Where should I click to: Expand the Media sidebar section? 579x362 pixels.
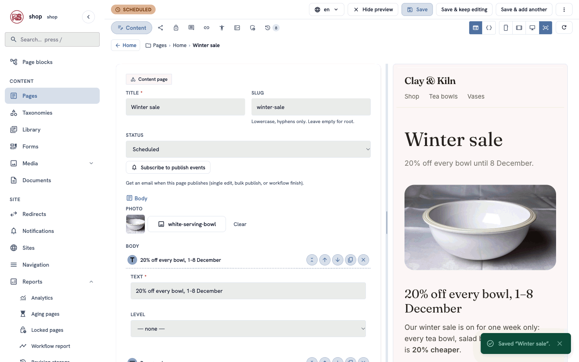(x=91, y=163)
